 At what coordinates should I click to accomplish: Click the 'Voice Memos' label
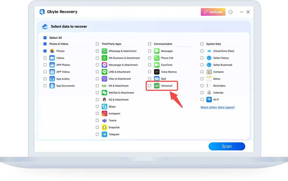pos(169,72)
